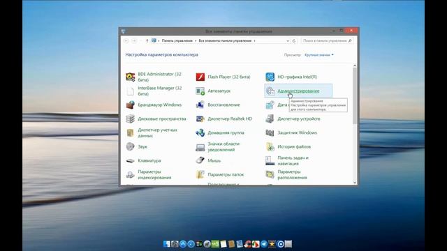Click Панель управления breadcrumb
This screenshot has width=447, height=251.
[177, 40]
